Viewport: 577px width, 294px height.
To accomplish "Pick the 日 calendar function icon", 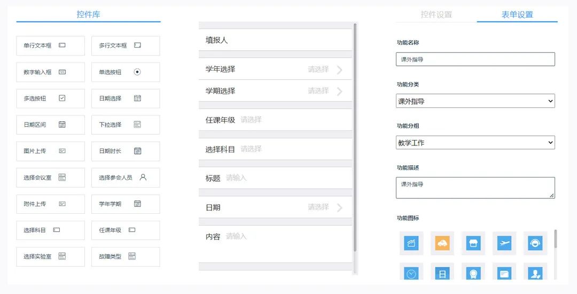I will [x=442, y=272].
